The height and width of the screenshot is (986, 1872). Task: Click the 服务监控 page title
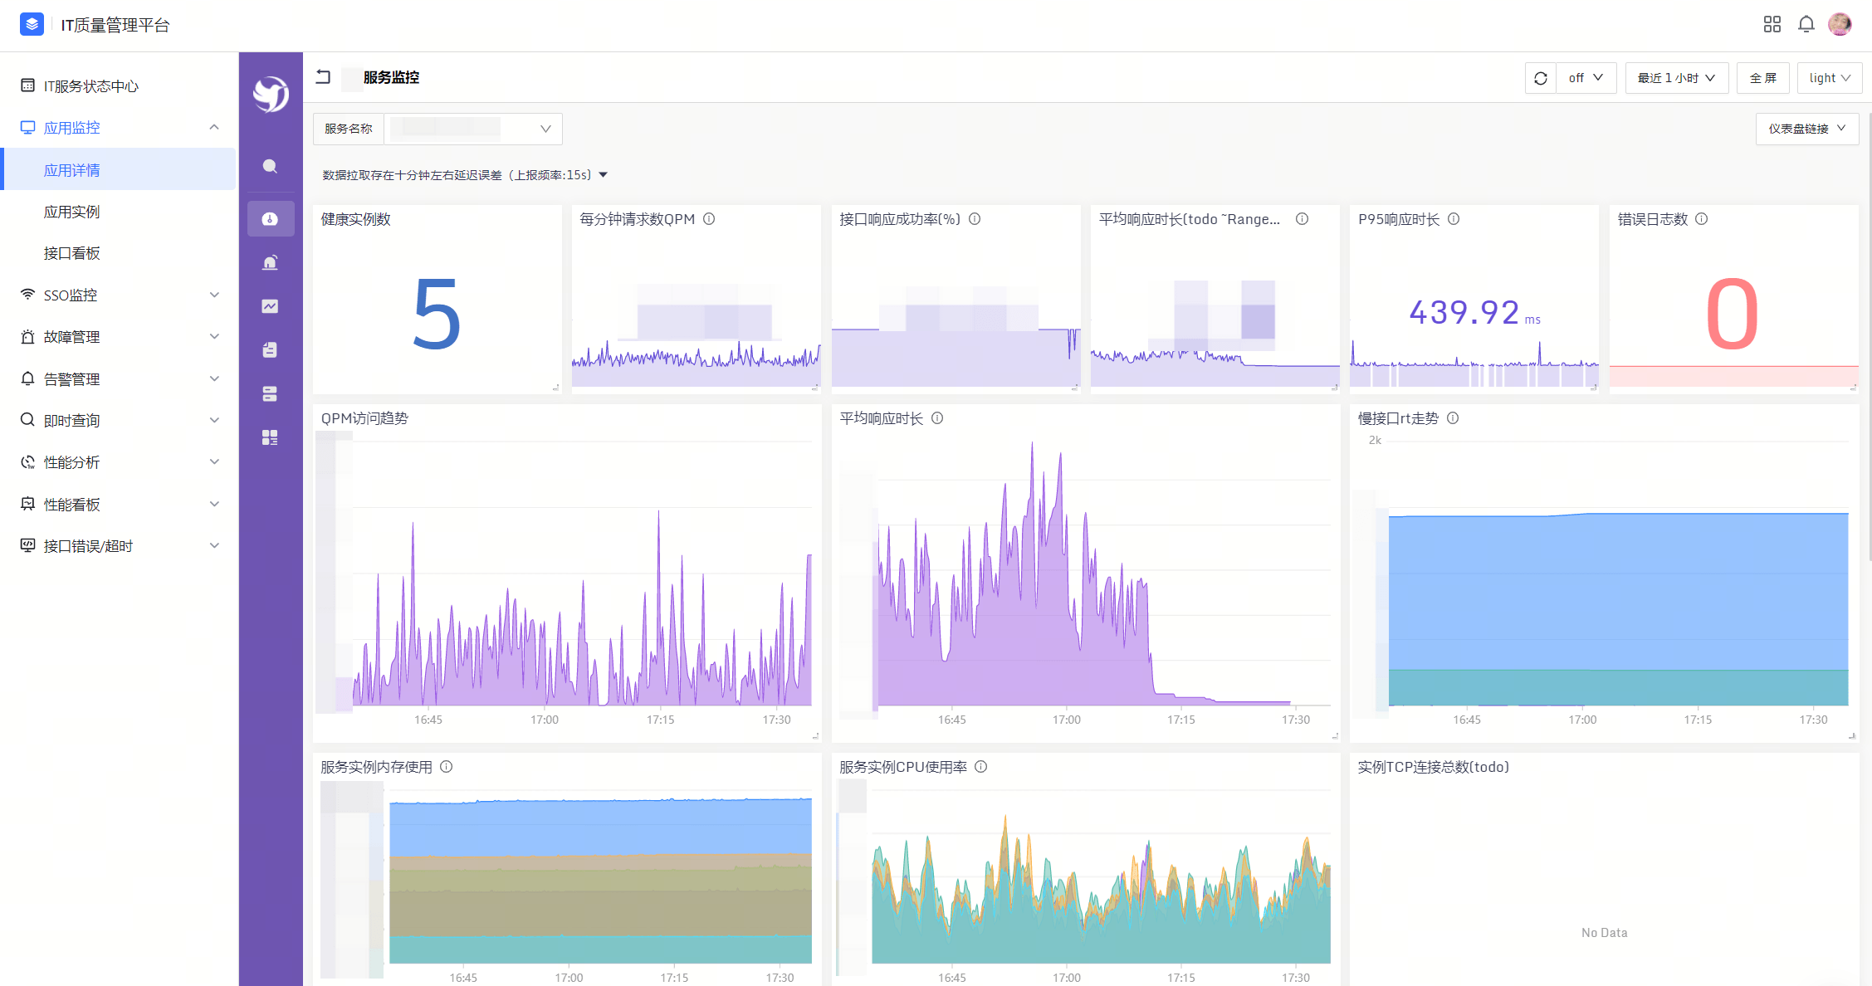(x=391, y=77)
